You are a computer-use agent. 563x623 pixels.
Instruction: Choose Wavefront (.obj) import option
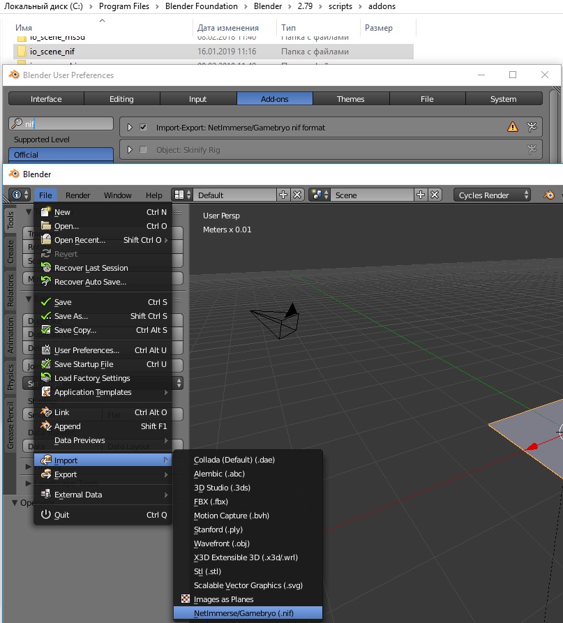[248, 543]
